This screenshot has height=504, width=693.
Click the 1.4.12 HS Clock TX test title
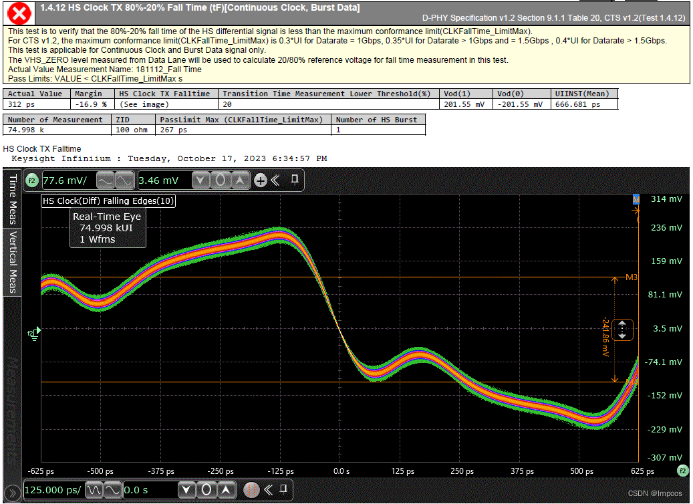pyautogui.click(x=200, y=7)
